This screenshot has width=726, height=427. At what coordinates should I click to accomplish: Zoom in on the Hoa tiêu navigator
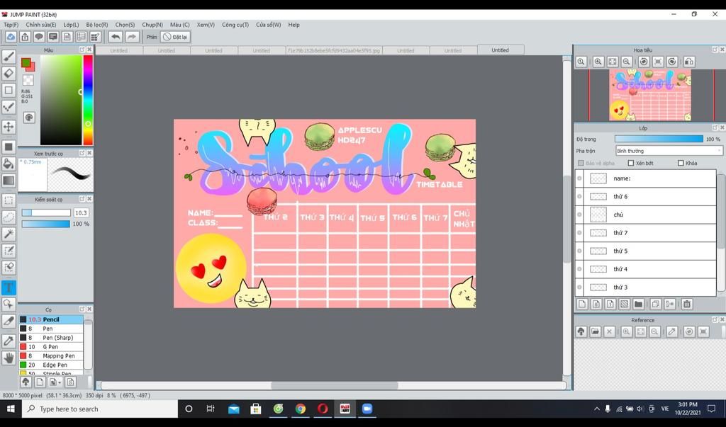pos(598,62)
